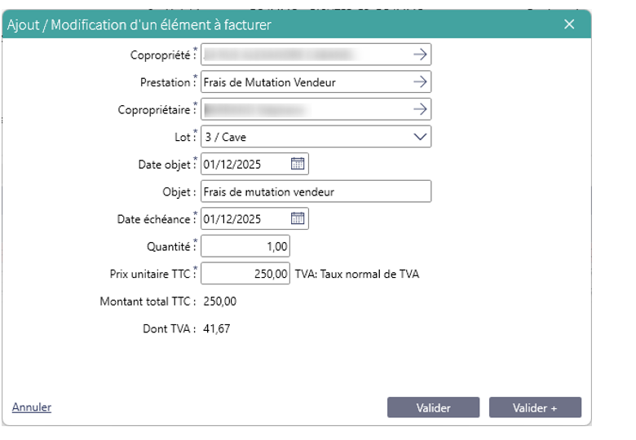
Task: Focus the Objet field with Frais de mutation vendeur
Action: [x=316, y=191]
